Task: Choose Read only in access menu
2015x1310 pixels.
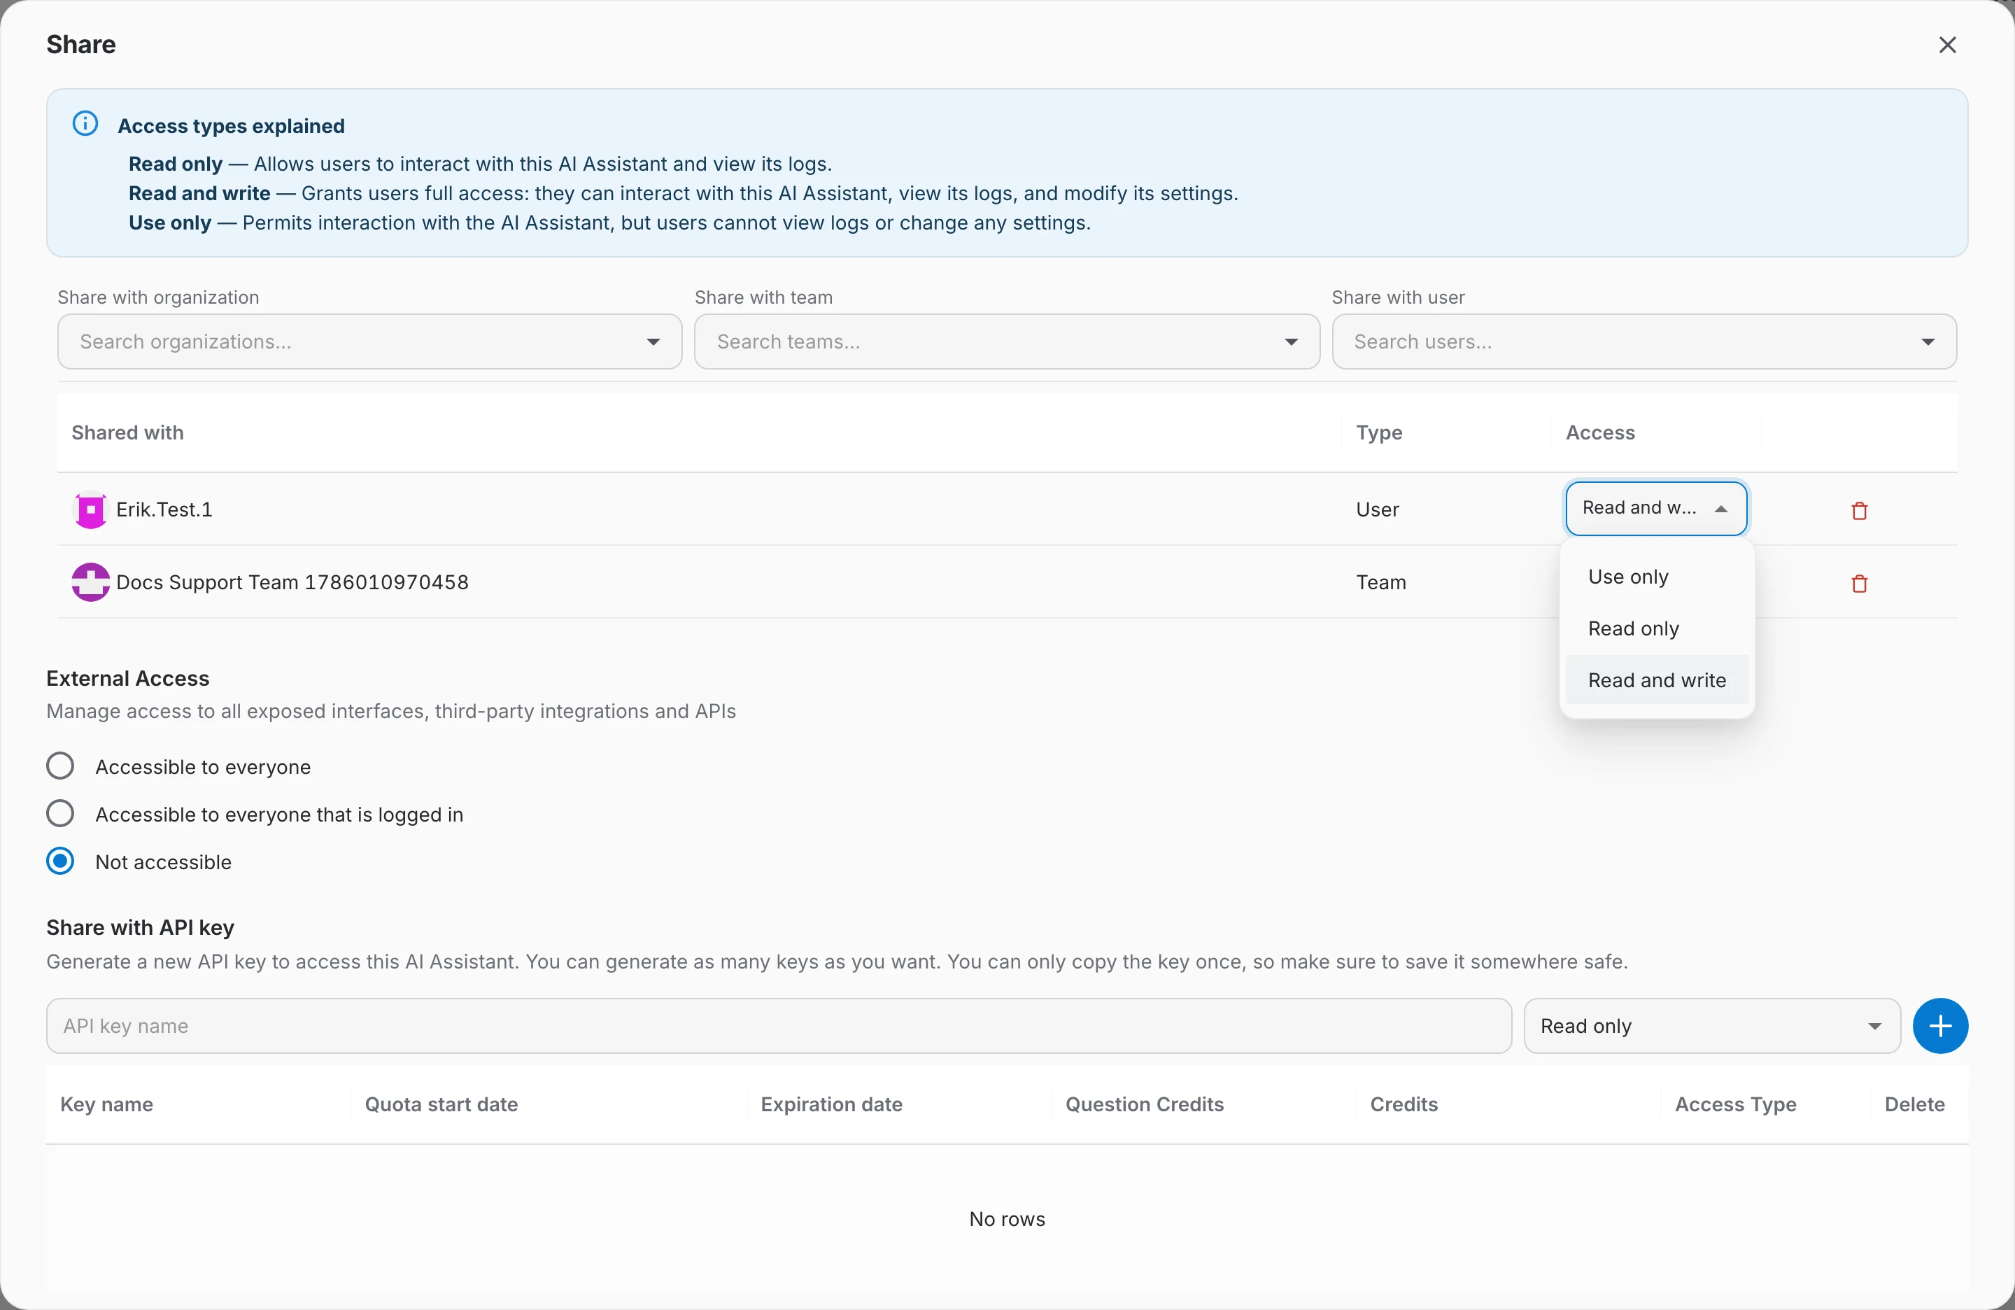Action: click(x=1656, y=628)
